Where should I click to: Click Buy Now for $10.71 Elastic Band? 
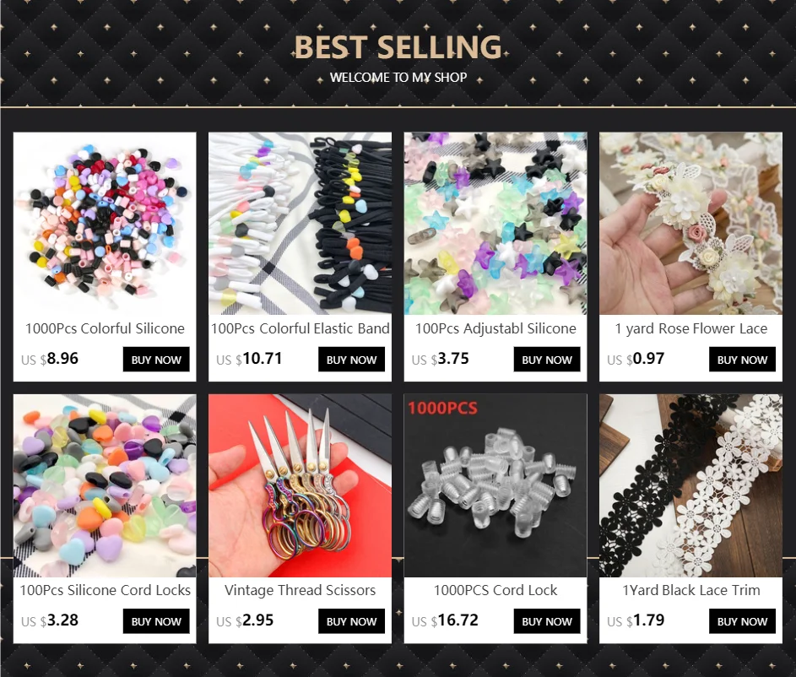[352, 360]
